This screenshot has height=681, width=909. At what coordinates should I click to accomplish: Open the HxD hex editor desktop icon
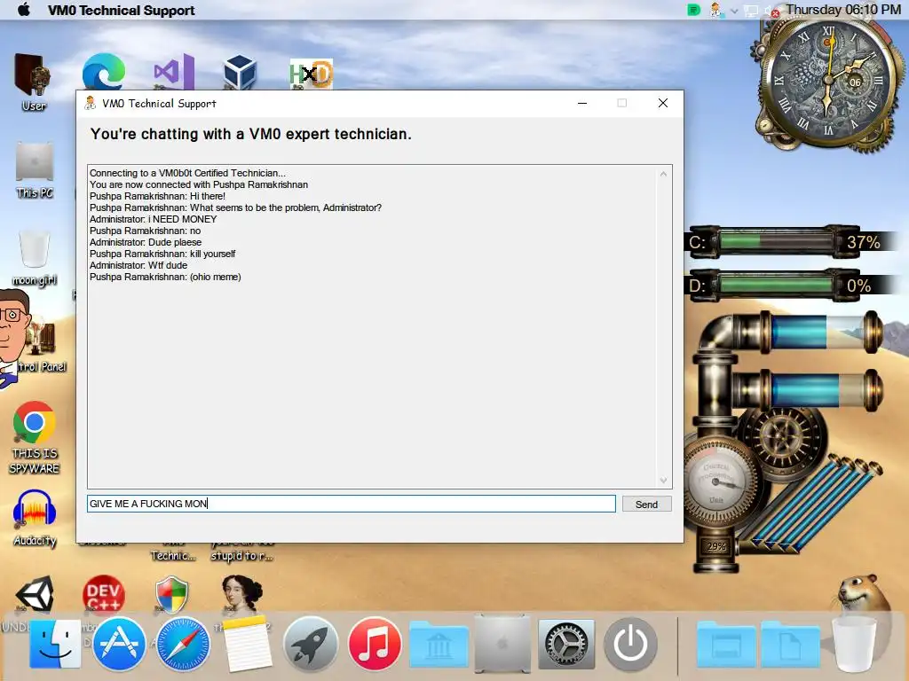tap(312, 74)
